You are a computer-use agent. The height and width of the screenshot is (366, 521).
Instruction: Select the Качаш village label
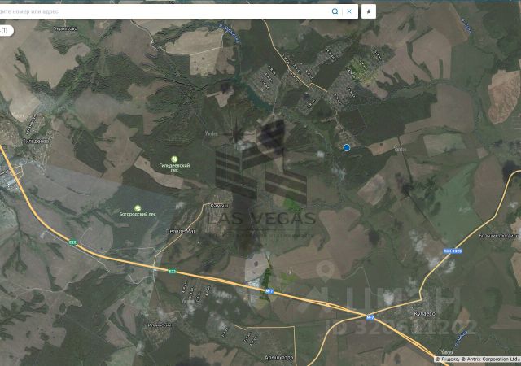[220, 206]
